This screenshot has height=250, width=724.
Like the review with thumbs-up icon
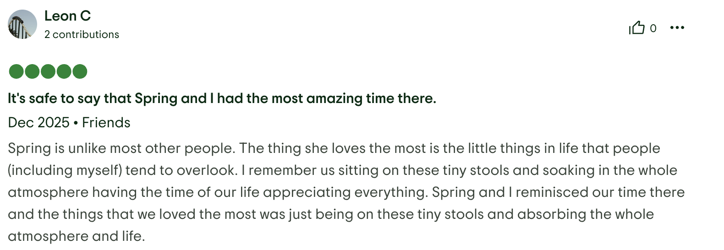click(636, 28)
